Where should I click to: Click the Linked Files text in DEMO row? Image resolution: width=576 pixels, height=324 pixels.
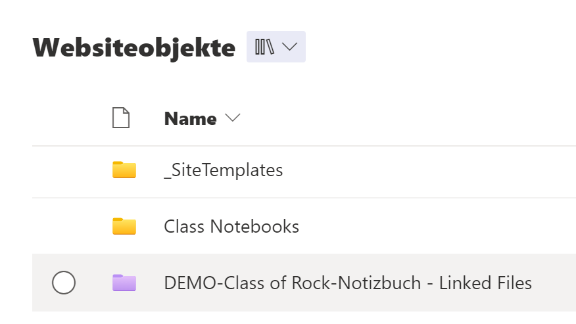[x=485, y=283]
